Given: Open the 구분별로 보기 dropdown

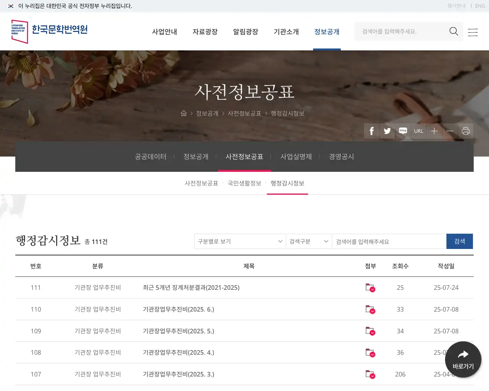Looking at the screenshot, I should [240, 241].
